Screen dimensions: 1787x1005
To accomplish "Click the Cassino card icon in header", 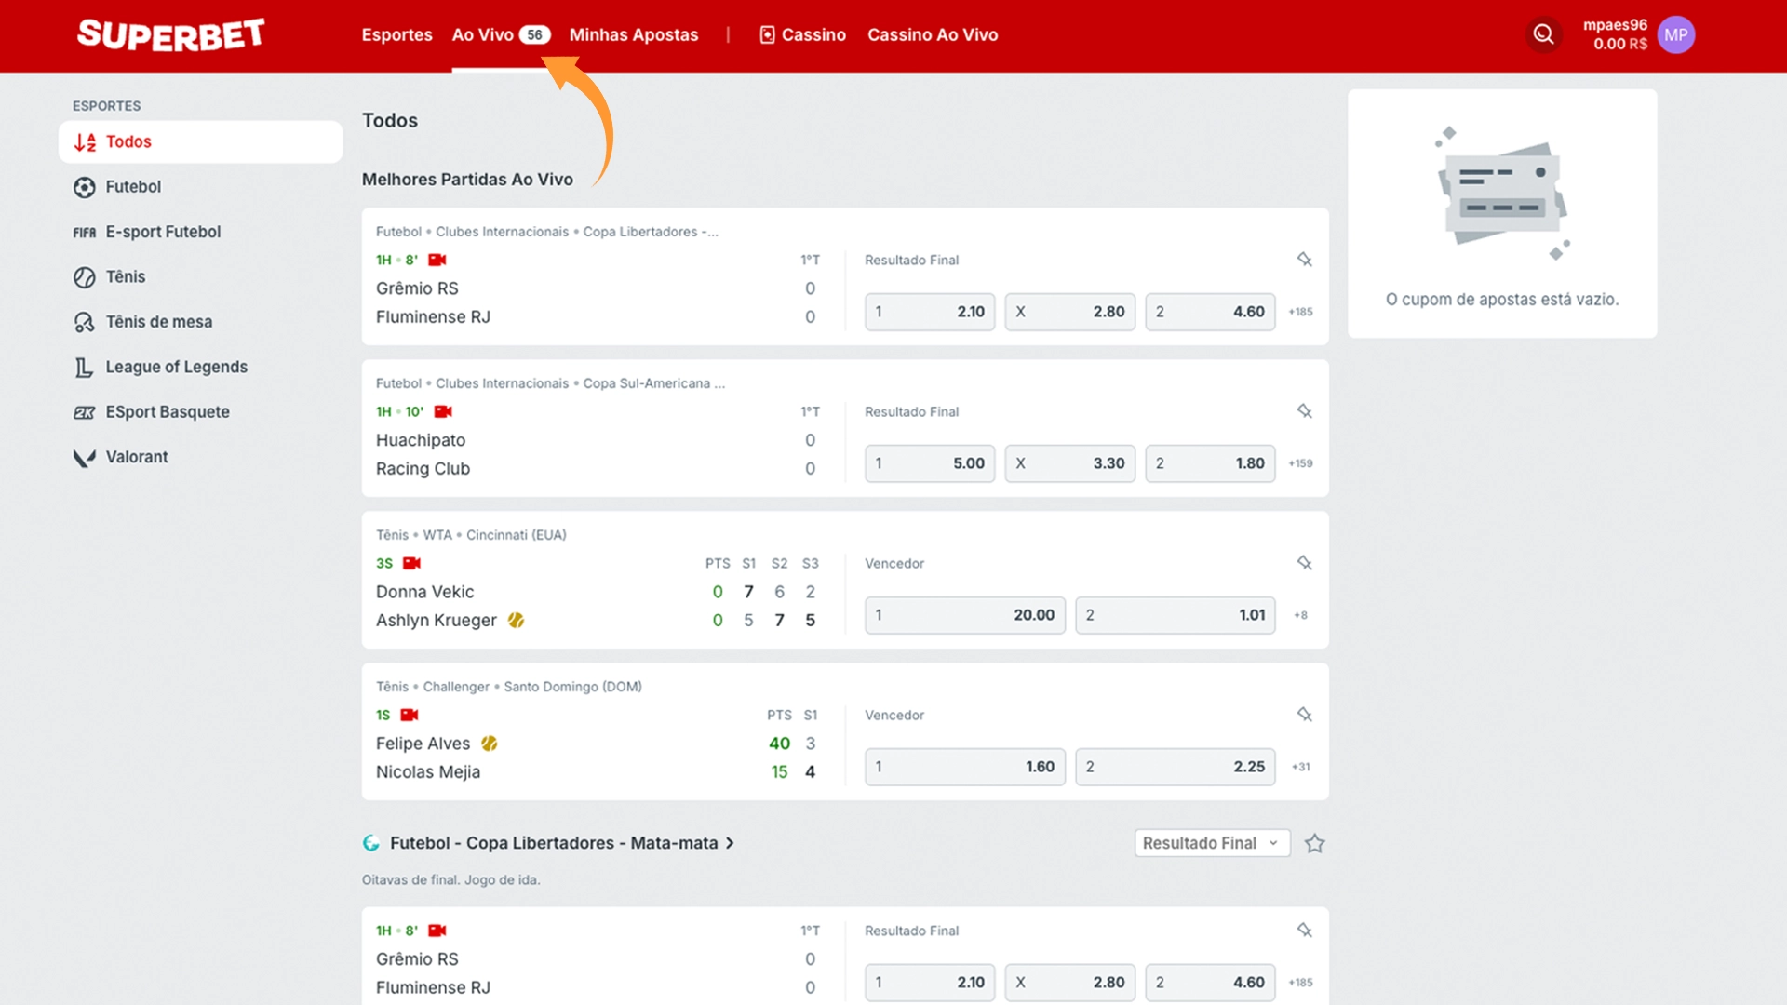I will tap(767, 34).
